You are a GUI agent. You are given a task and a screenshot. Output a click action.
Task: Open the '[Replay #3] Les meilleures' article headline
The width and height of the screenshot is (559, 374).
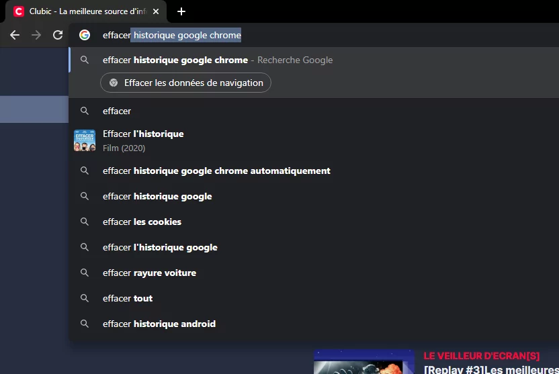pos(491,369)
